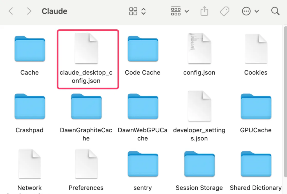Edit tags using the tag icon
The image size is (287, 194).
click(224, 11)
